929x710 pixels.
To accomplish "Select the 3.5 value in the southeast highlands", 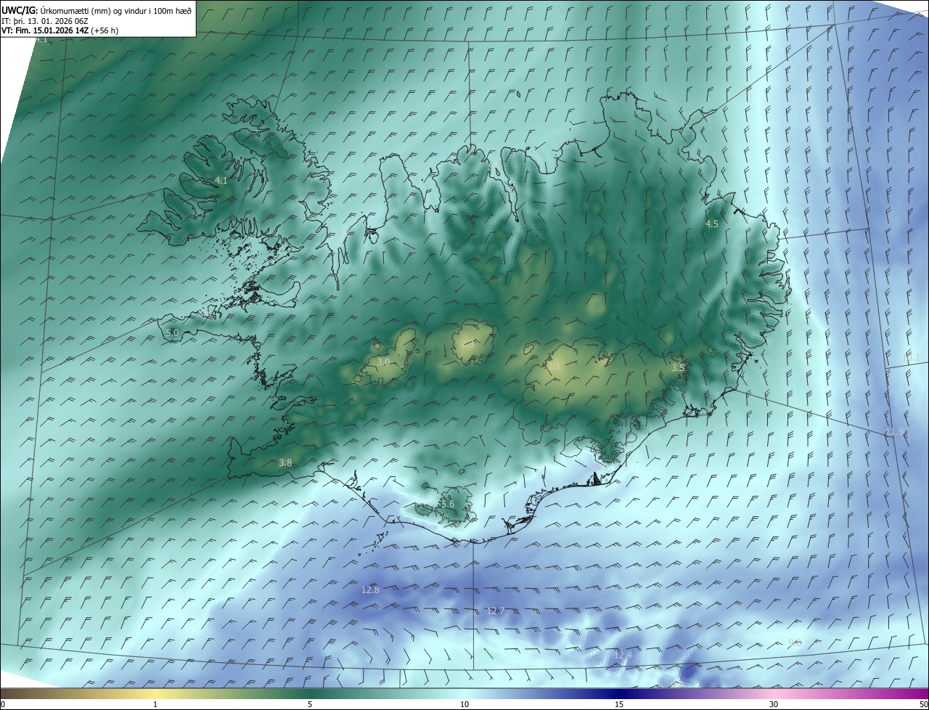I will (678, 368).
